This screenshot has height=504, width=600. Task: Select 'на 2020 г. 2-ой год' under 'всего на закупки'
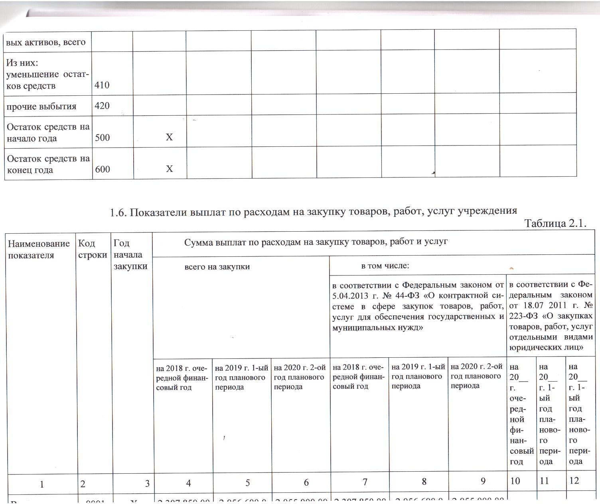coord(300,377)
